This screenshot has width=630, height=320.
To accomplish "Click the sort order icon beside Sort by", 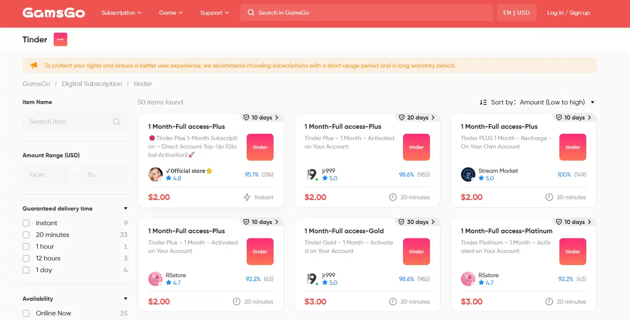I will tap(483, 102).
